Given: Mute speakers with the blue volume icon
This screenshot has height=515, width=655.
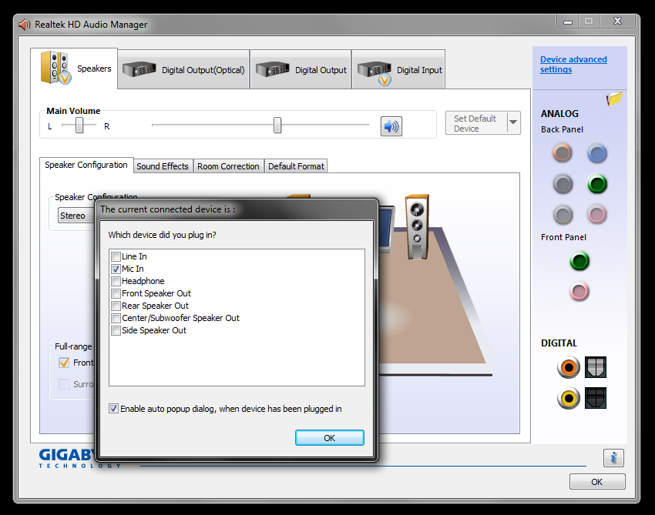Looking at the screenshot, I should 391,126.
